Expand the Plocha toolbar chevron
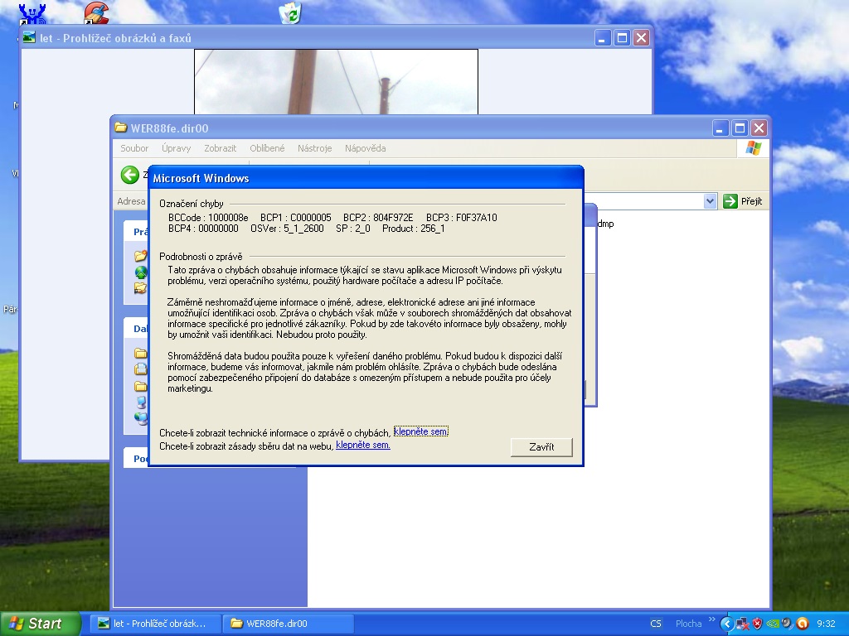849x636 pixels. point(711,619)
